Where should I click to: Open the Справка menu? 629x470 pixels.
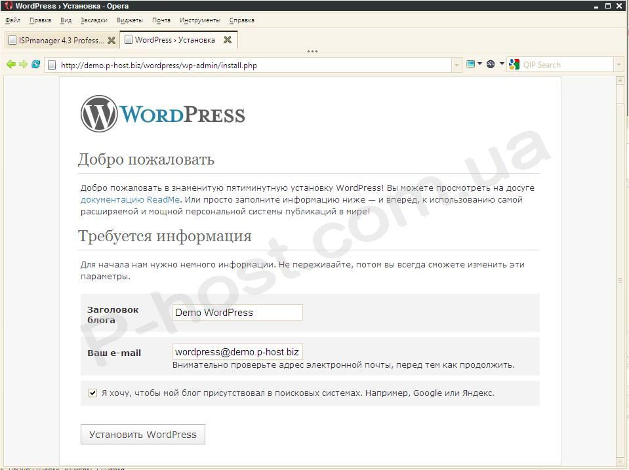coord(242,20)
